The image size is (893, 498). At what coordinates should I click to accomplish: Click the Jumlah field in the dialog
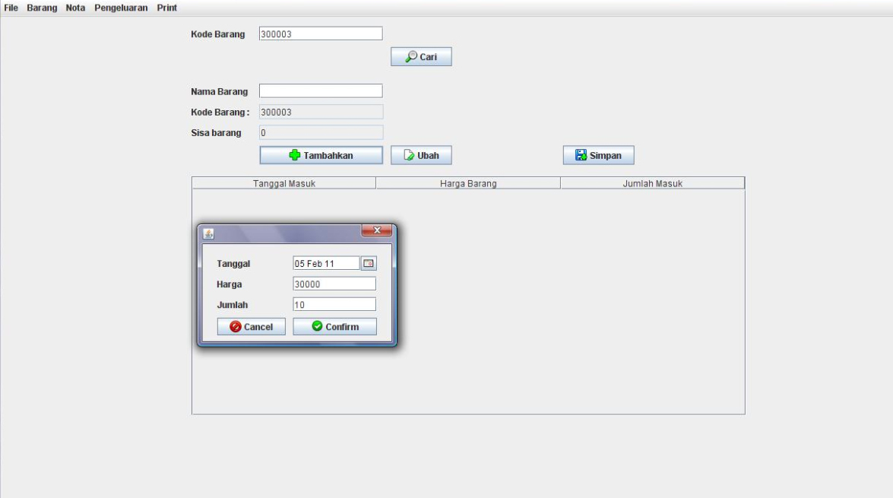[x=334, y=304]
